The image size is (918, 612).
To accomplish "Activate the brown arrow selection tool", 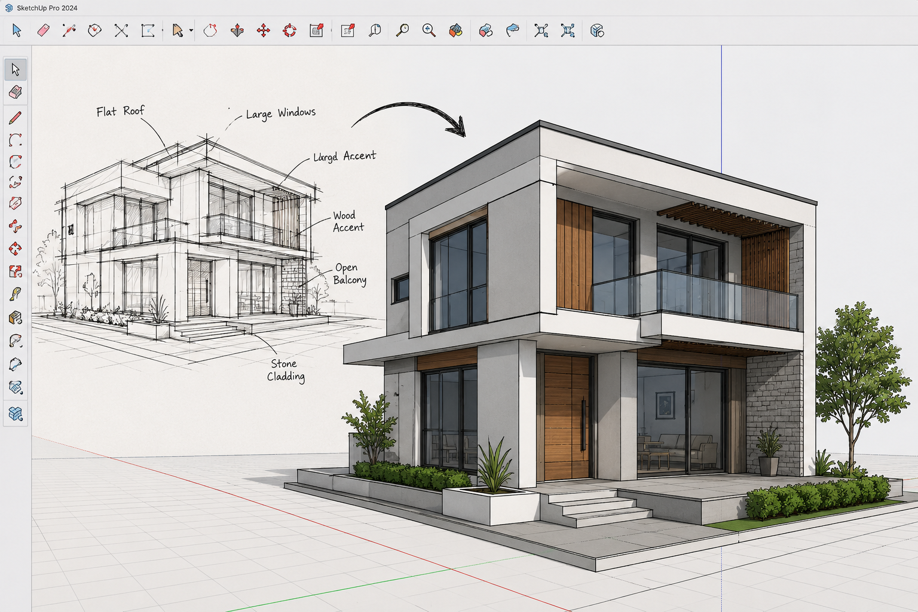I will (178, 30).
